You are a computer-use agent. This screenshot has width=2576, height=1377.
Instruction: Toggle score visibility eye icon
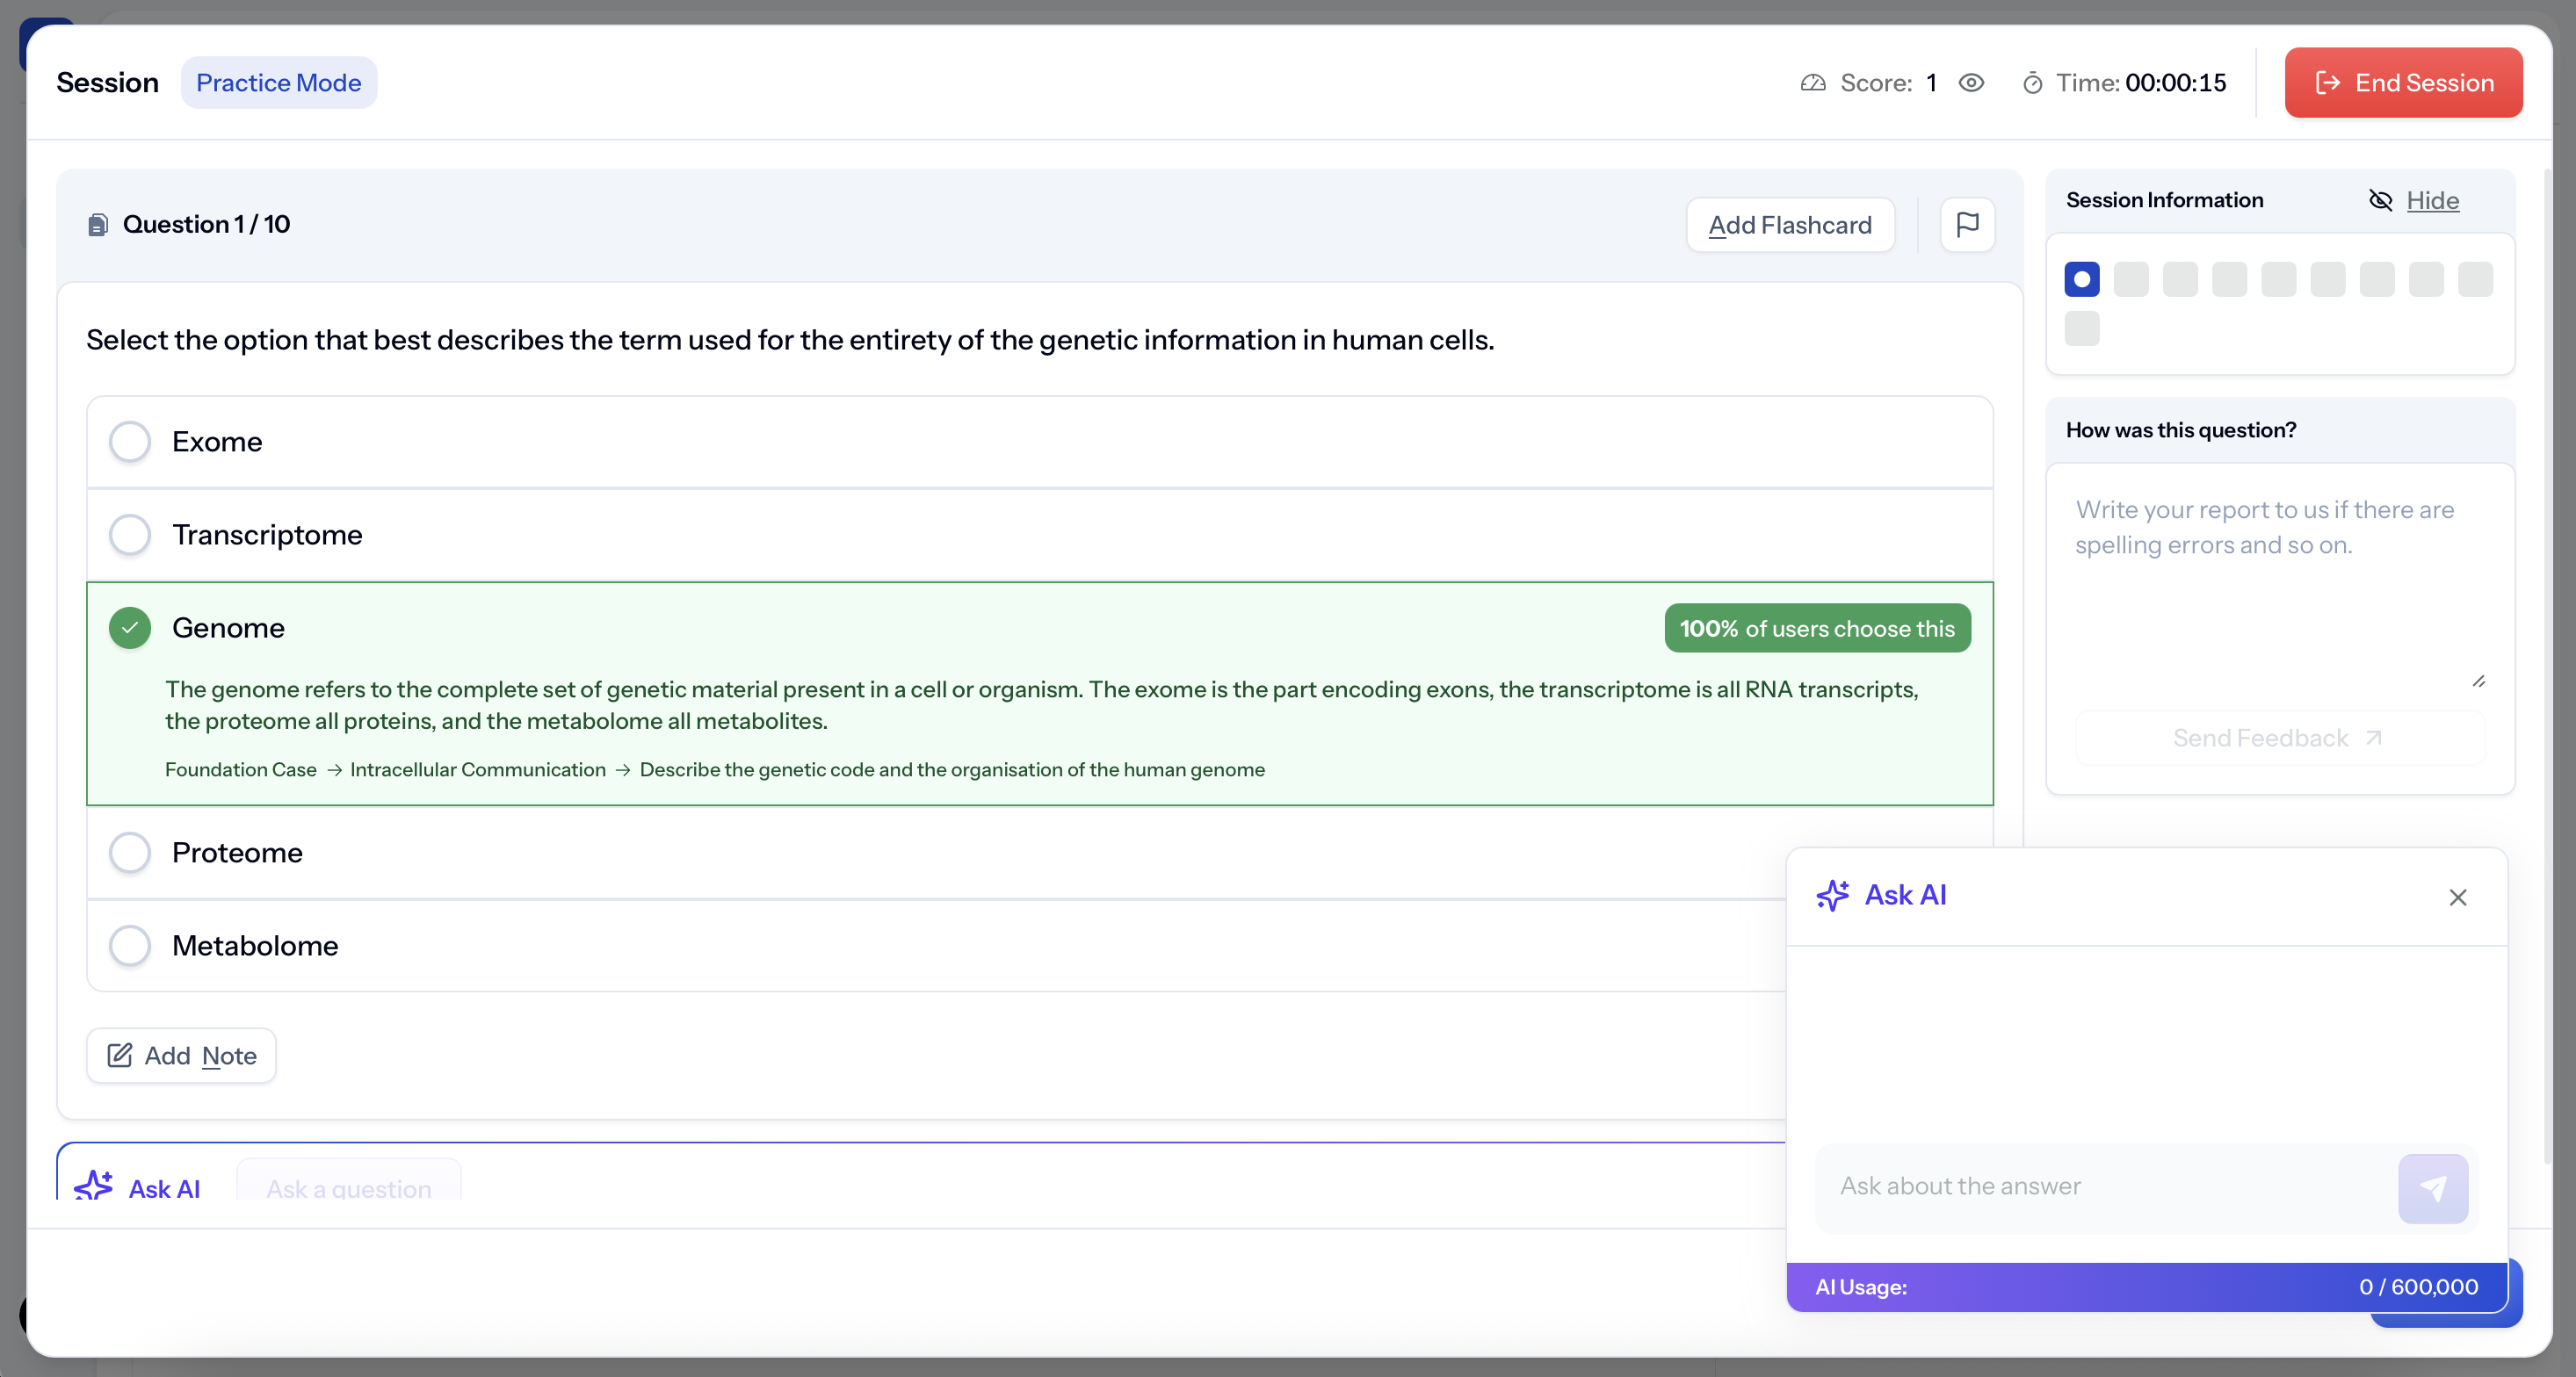click(x=1971, y=83)
